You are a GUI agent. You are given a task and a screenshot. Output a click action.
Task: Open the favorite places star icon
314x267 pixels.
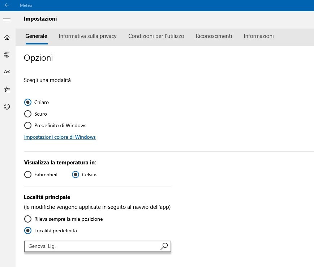tap(7, 89)
